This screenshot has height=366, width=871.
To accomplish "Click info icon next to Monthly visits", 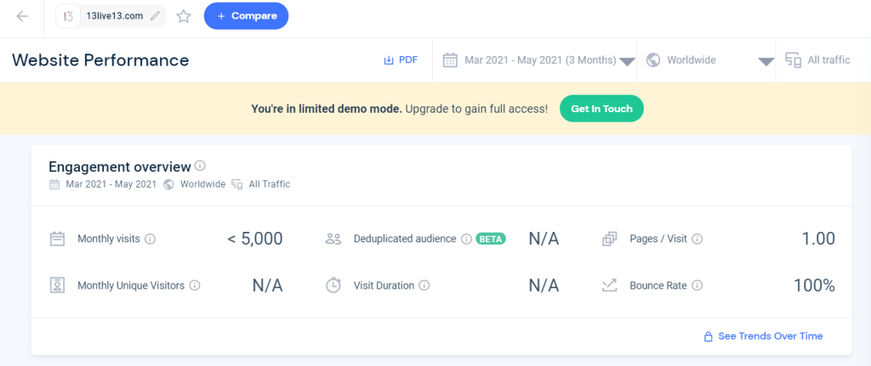I will (151, 239).
